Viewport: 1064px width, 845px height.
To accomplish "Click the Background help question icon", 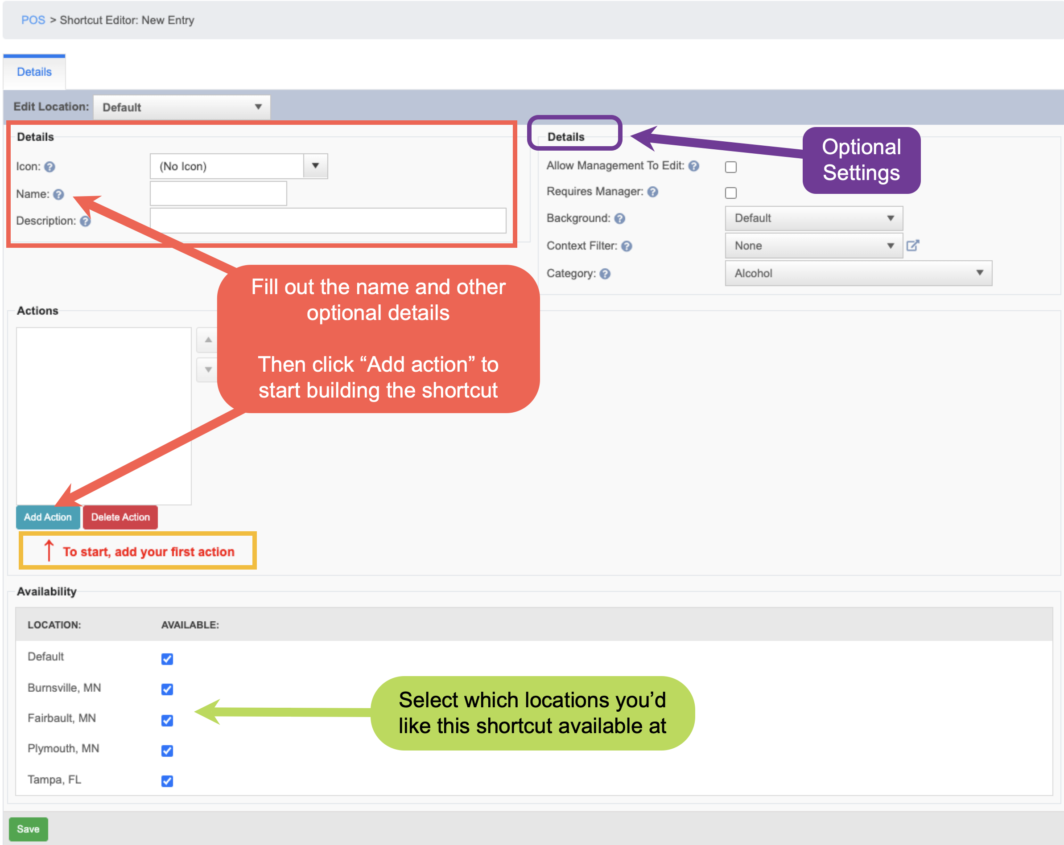I will click(x=620, y=218).
